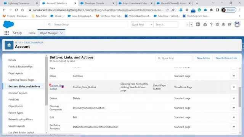This screenshot has height=137, width=244.
Task: Open the favorites list dropdown arrow
Action: [x=191, y=24]
